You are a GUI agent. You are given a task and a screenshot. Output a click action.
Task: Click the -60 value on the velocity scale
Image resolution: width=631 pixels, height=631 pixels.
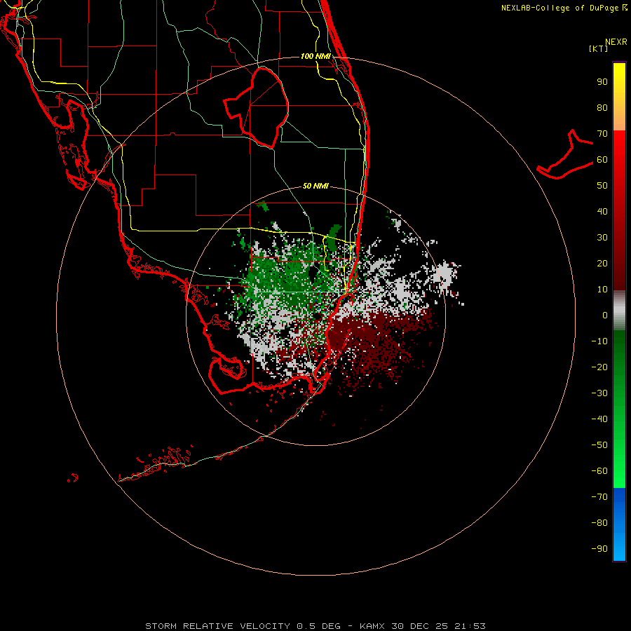(x=599, y=471)
